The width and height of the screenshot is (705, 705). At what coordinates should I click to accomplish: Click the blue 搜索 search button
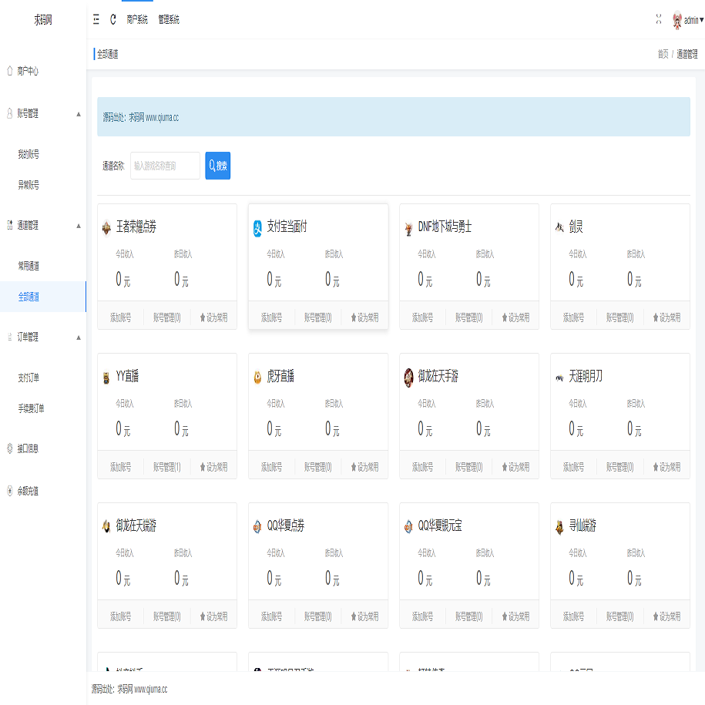tap(217, 166)
